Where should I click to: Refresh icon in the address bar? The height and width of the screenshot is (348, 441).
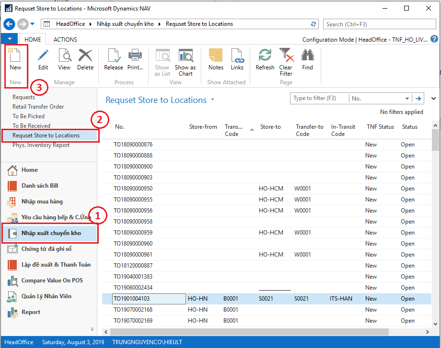coord(313,24)
